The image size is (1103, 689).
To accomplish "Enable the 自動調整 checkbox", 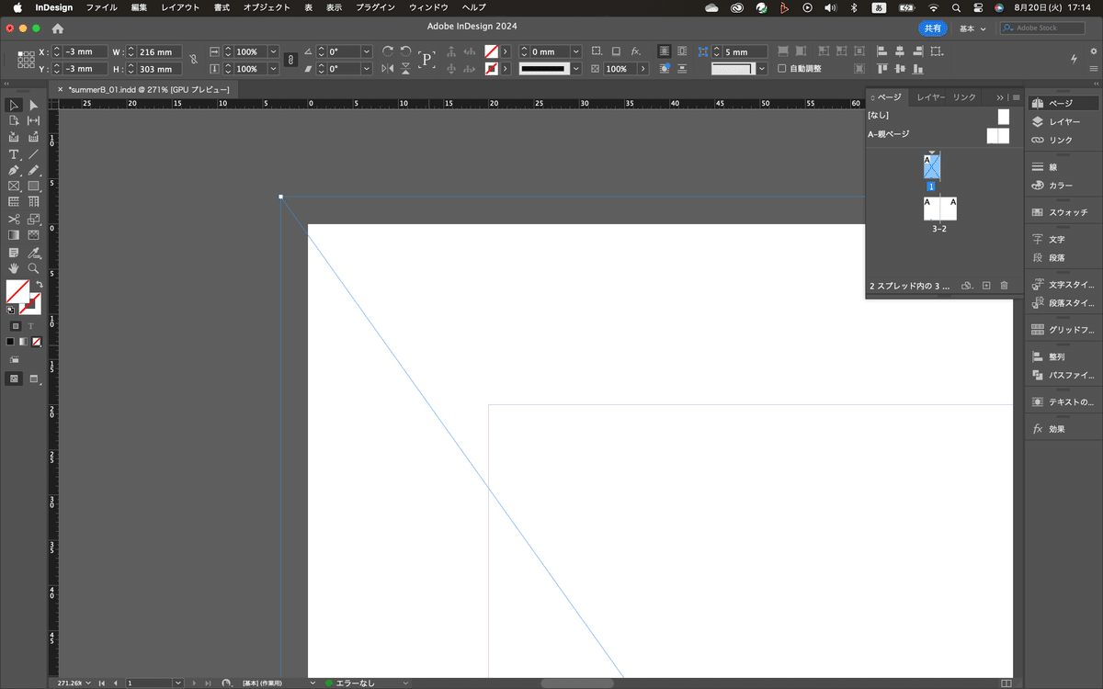I will (x=782, y=69).
